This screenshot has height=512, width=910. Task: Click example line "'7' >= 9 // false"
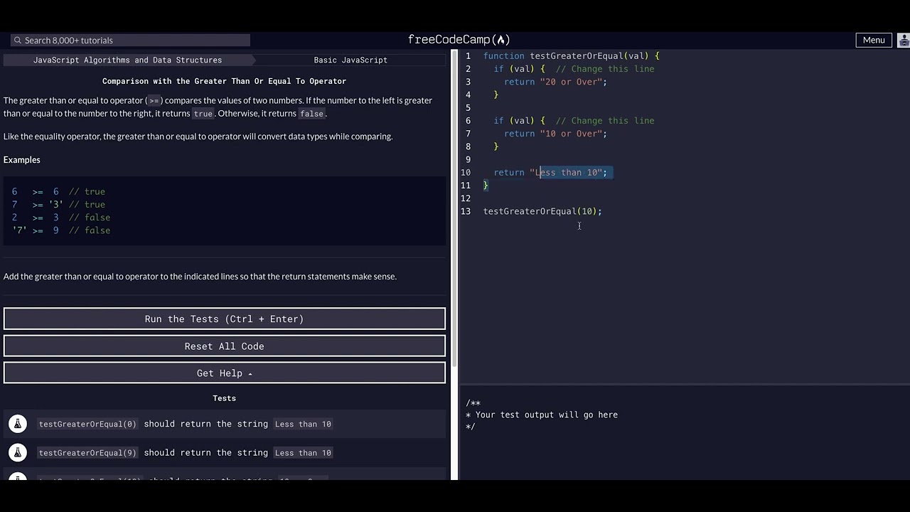point(61,230)
